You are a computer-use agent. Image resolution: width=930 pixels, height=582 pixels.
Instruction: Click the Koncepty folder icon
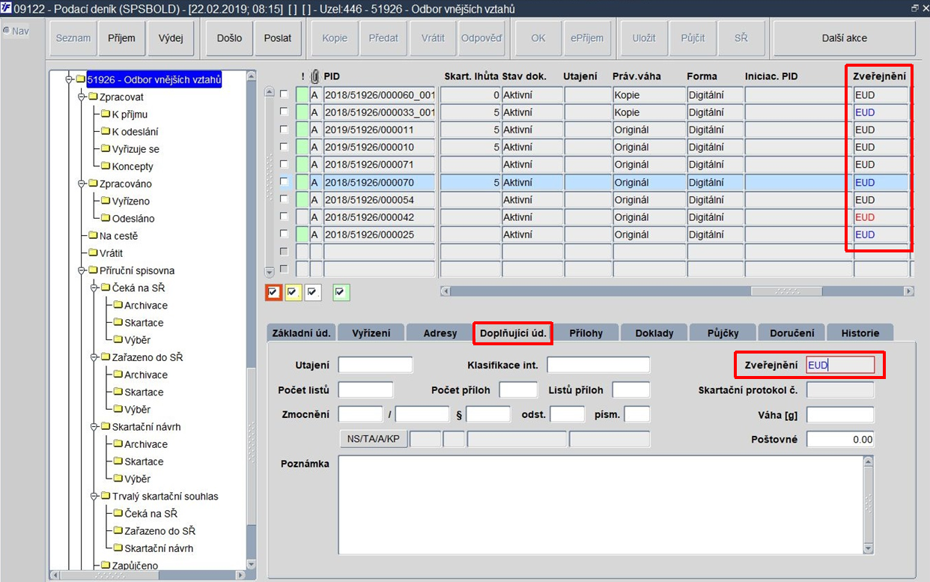click(x=106, y=166)
